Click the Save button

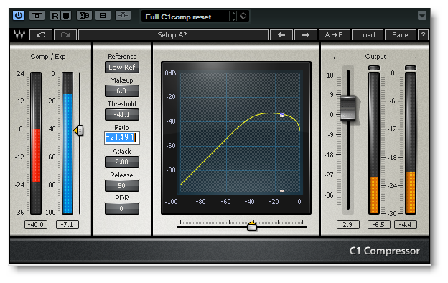tap(401, 35)
